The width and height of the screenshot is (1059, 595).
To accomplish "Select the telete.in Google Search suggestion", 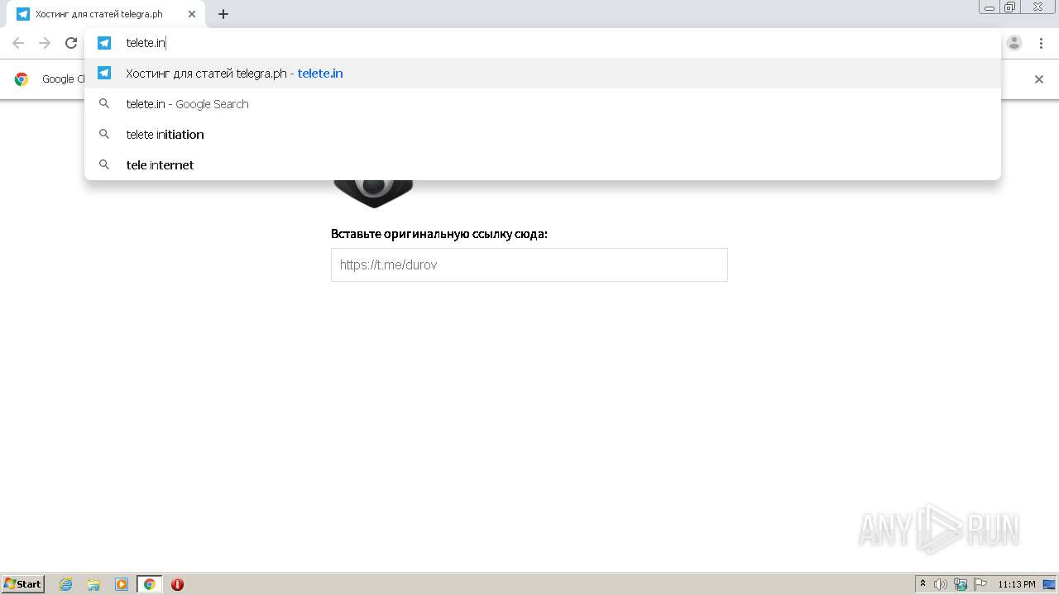I will click(542, 104).
